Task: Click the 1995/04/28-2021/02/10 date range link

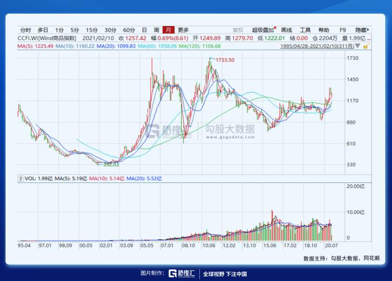Action: tap(317, 46)
